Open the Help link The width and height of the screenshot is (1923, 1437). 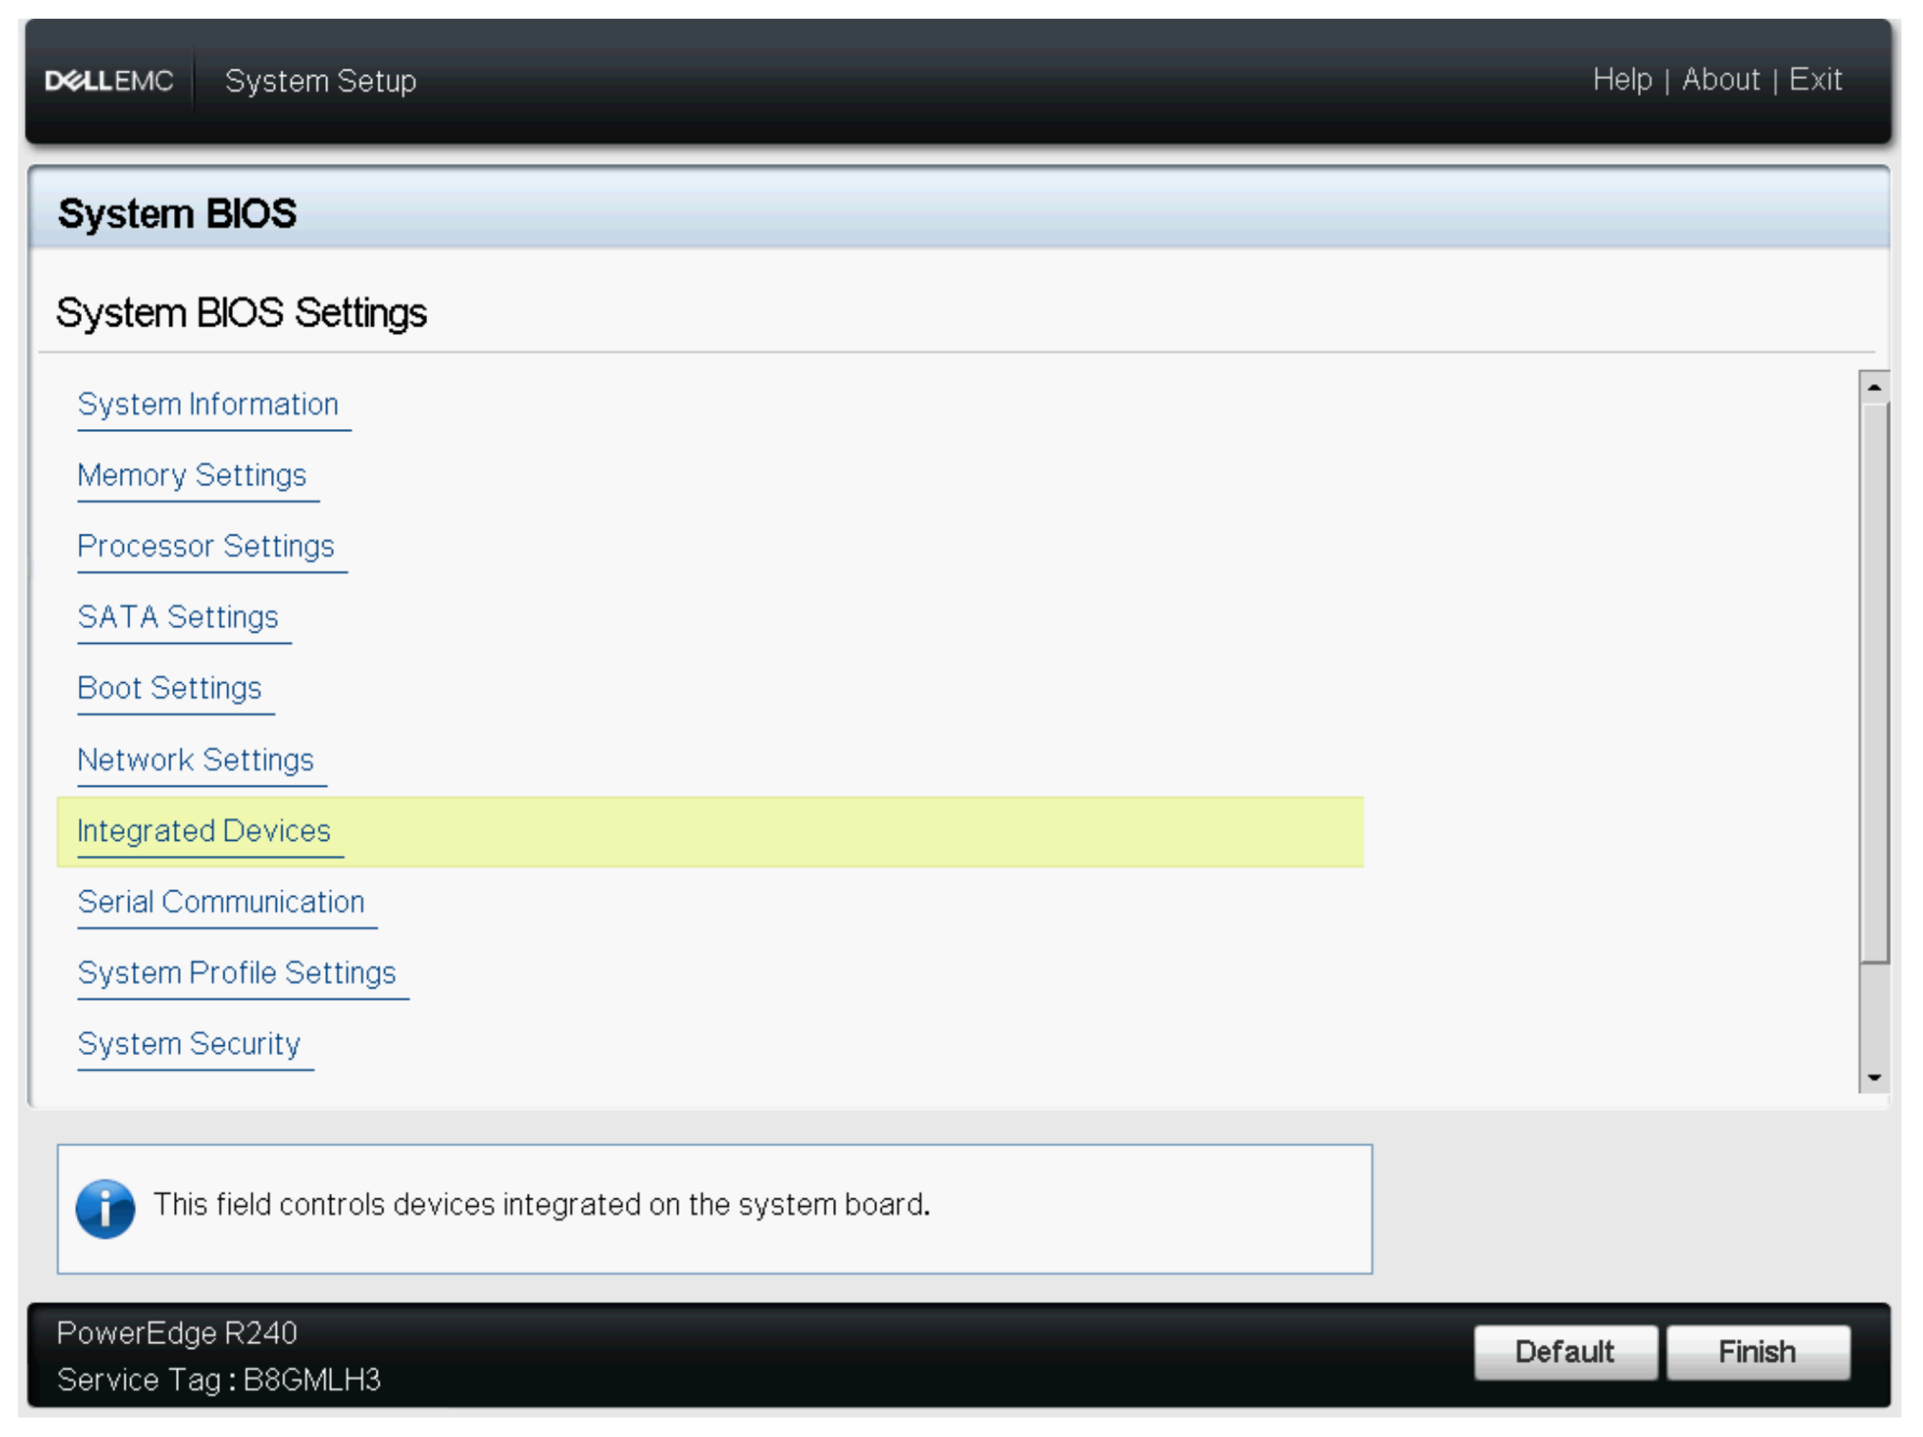click(1622, 80)
